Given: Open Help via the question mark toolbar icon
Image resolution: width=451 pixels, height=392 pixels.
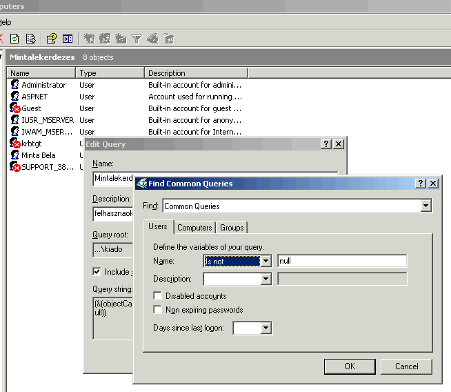Looking at the screenshot, I should tap(52, 39).
